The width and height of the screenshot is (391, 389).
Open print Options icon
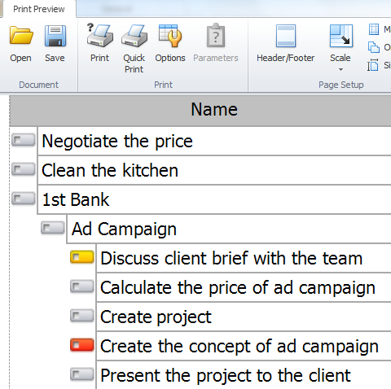coord(170,35)
